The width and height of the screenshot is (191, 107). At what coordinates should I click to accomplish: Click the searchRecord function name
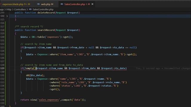(x=46, y=30)
